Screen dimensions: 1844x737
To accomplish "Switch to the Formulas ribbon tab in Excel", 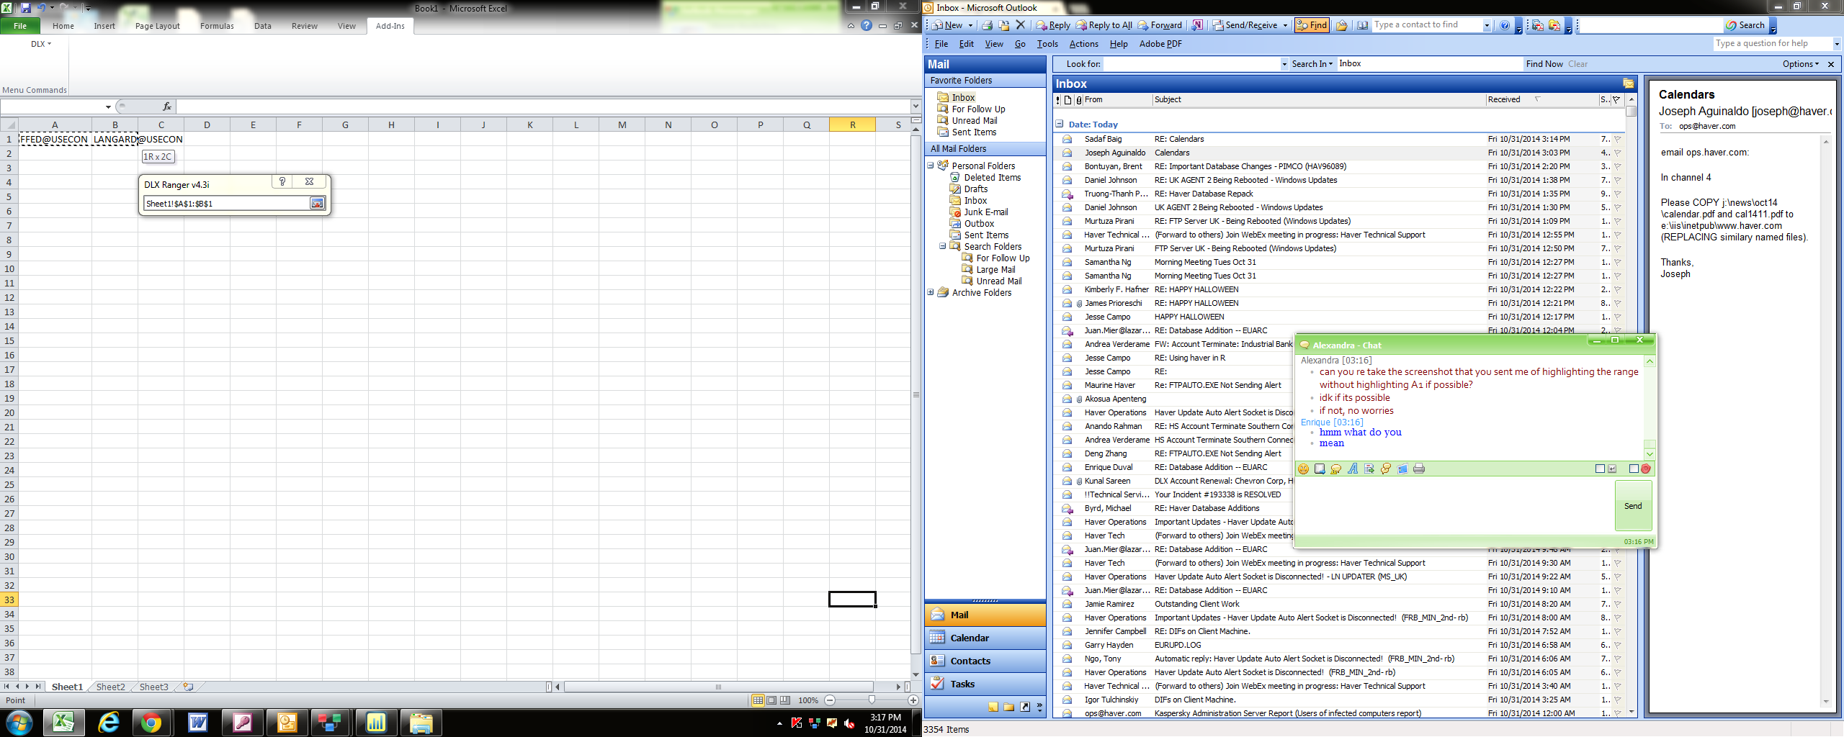I will click(x=217, y=26).
